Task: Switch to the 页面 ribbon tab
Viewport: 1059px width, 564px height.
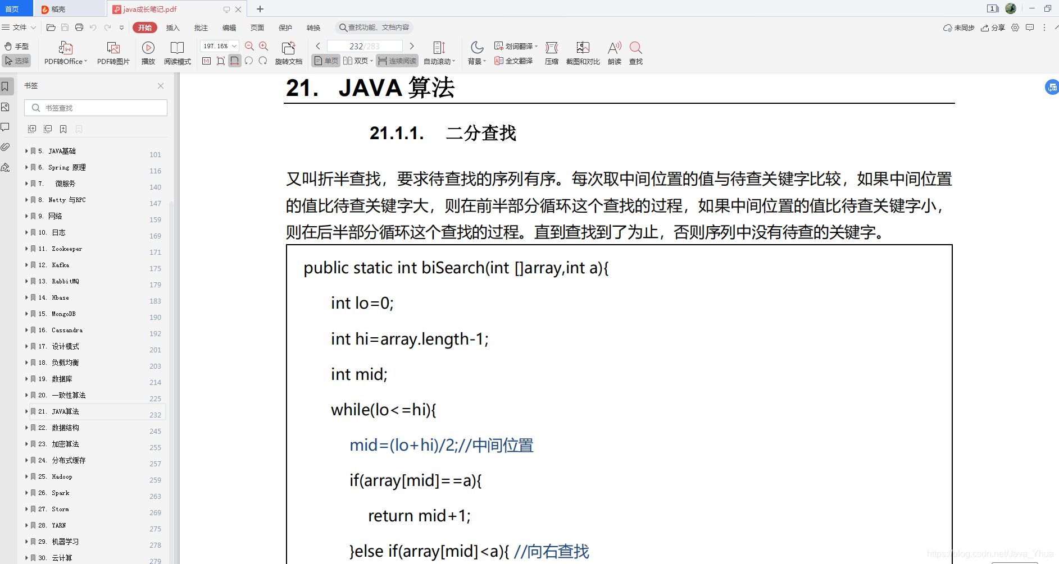Action: [257, 27]
